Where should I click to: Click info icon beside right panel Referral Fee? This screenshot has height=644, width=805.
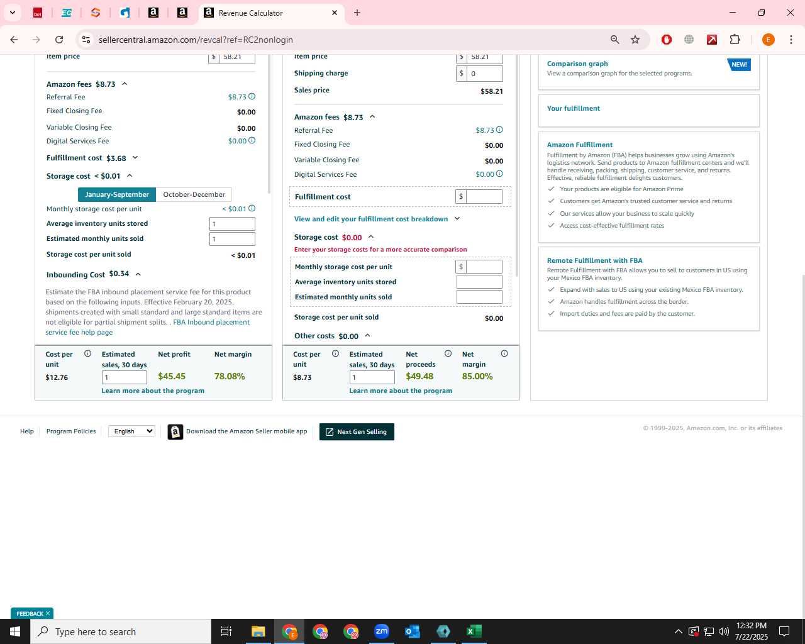click(499, 130)
